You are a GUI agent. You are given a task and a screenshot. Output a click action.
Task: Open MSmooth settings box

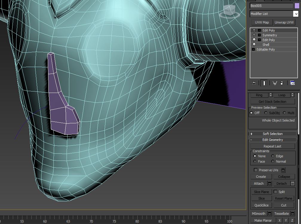click(269, 214)
